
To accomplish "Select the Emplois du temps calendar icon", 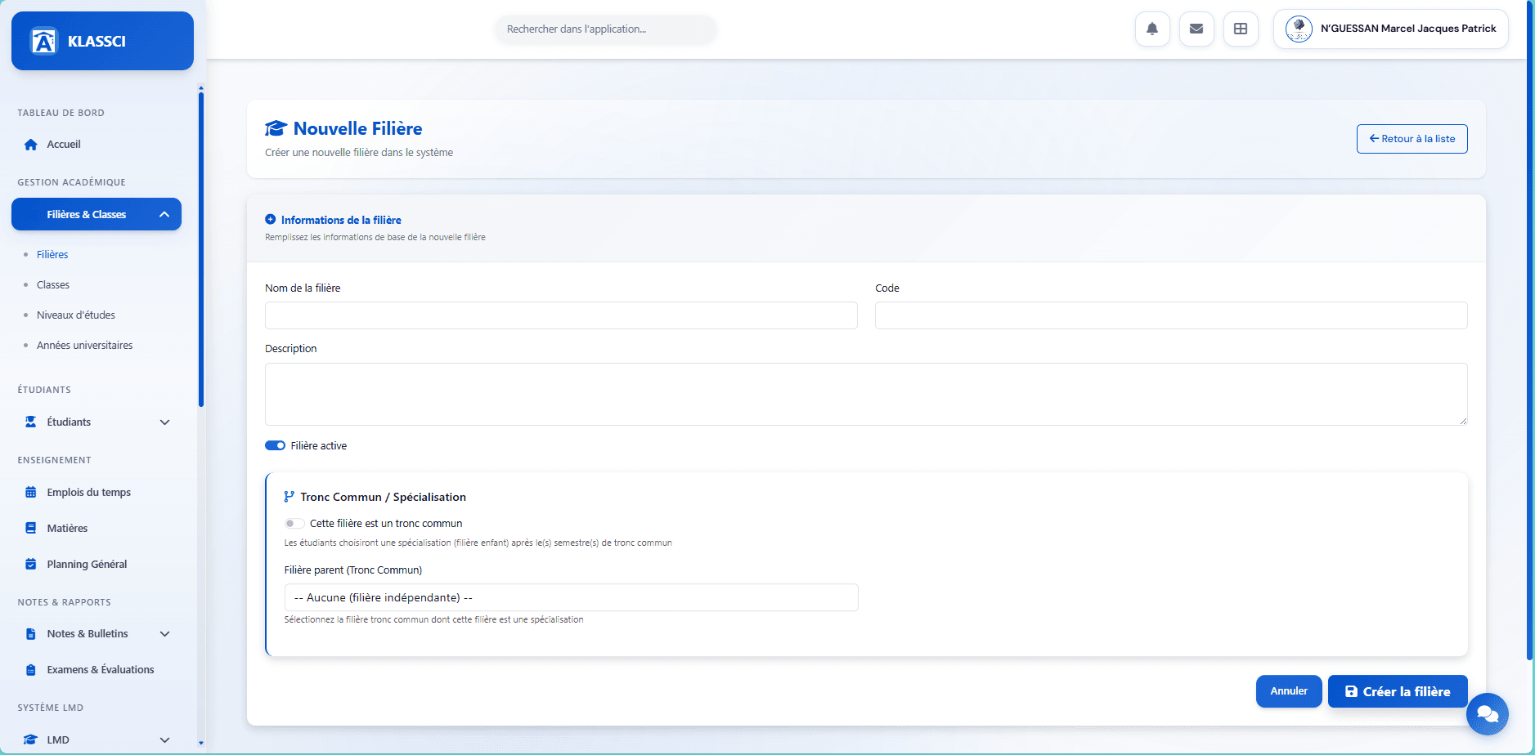I will [30, 492].
